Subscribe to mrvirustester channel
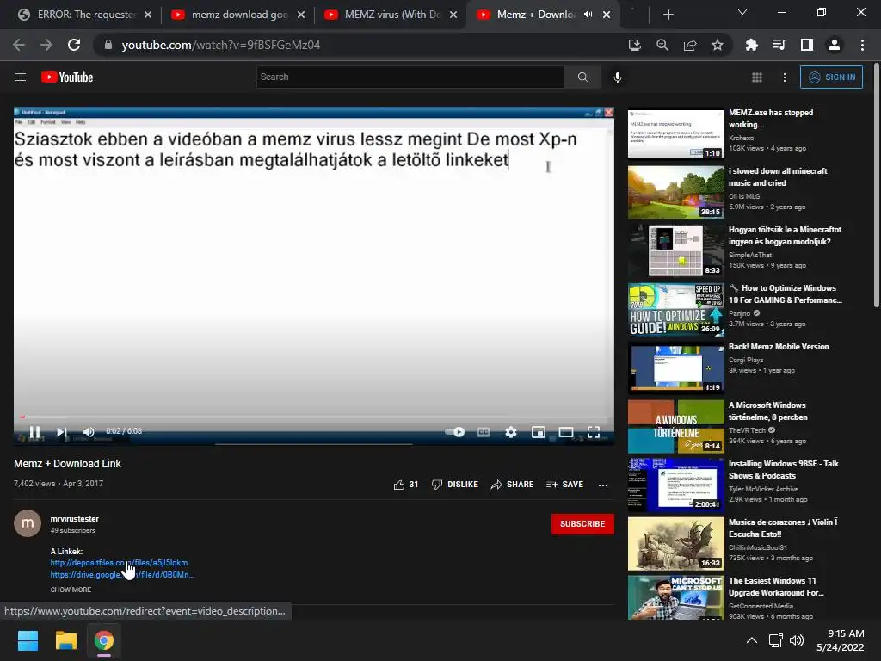 [x=582, y=524]
